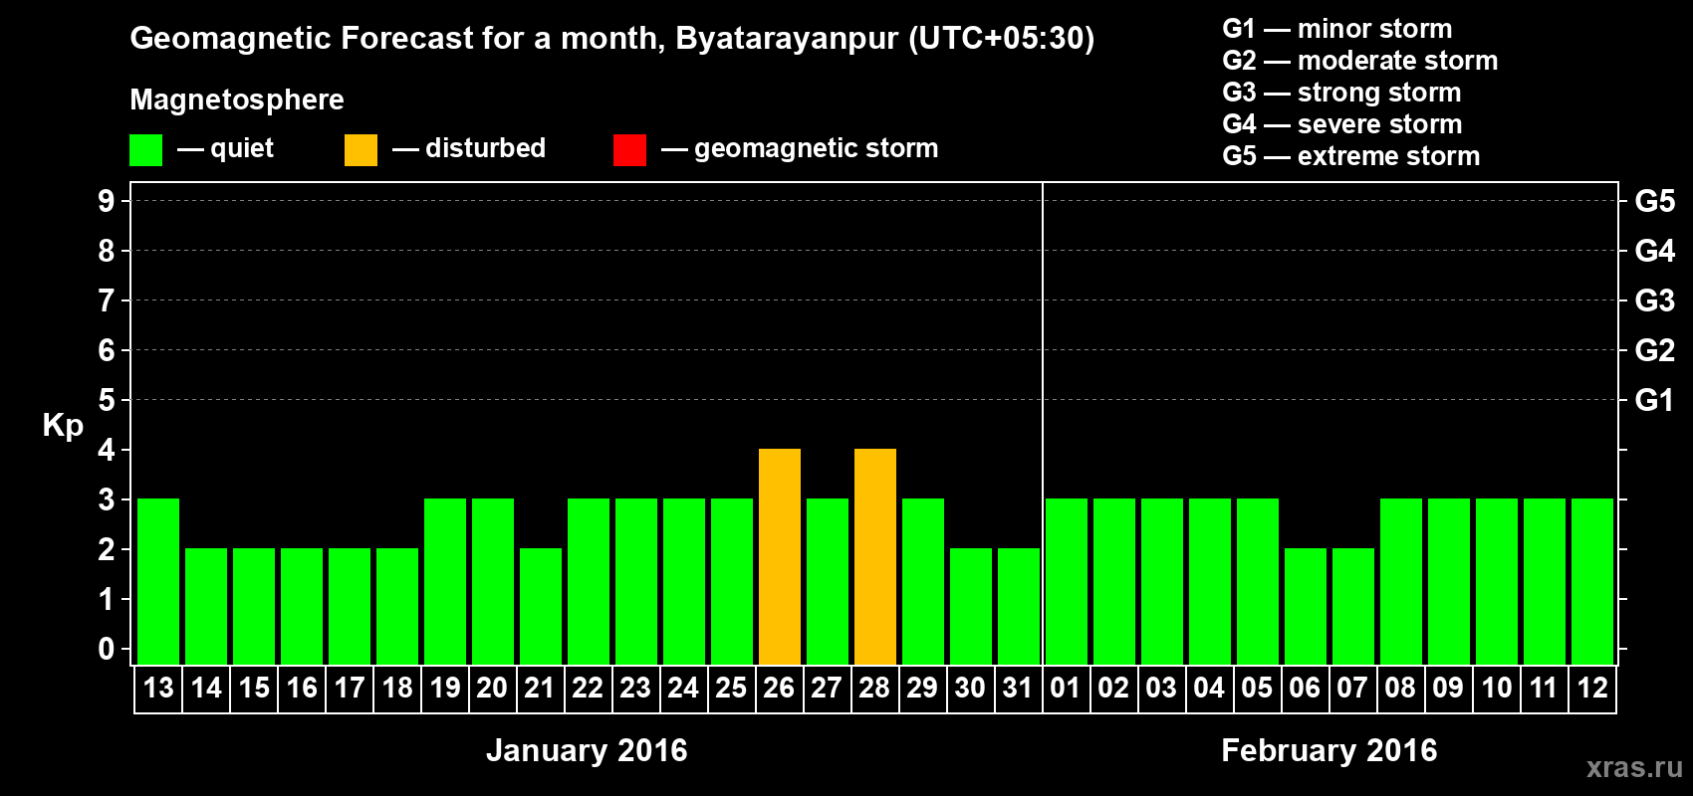Click the G1 right-axis label
The height and width of the screenshot is (796, 1693).
(1655, 400)
